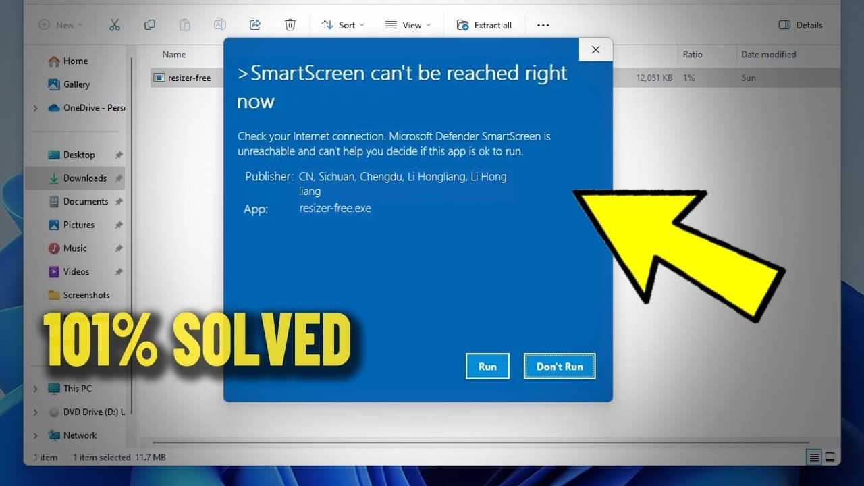
Task: Switch to large thumbnails view icon
Action: tap(830, 457)
